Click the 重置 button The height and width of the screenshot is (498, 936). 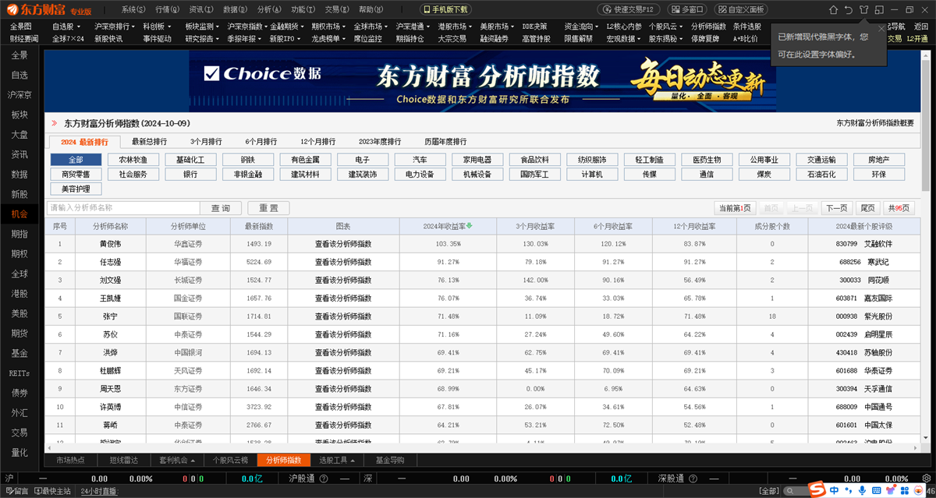268,208
